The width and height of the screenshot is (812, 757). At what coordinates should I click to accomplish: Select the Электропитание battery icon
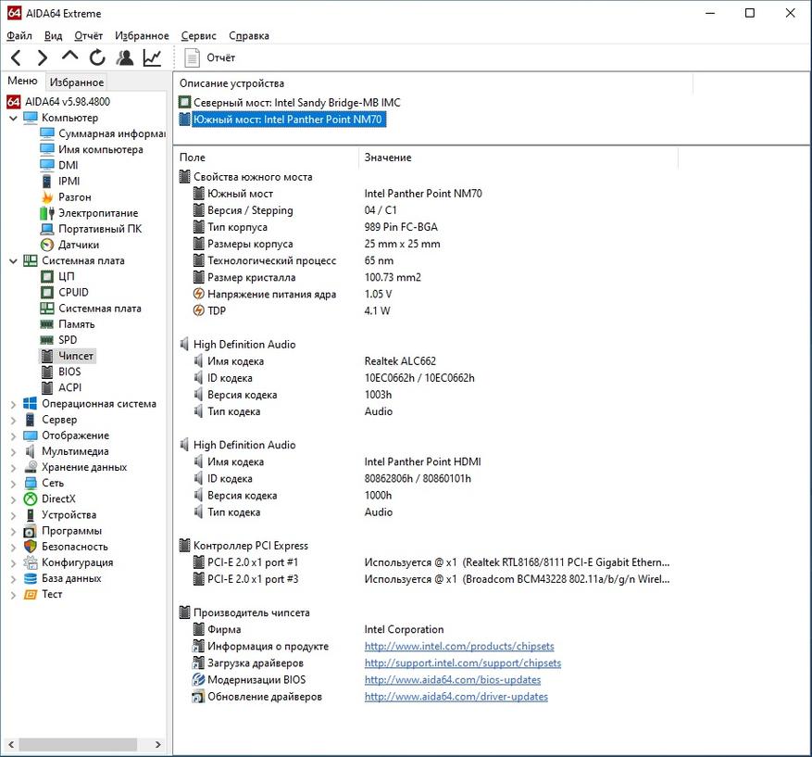click(47, 213)
